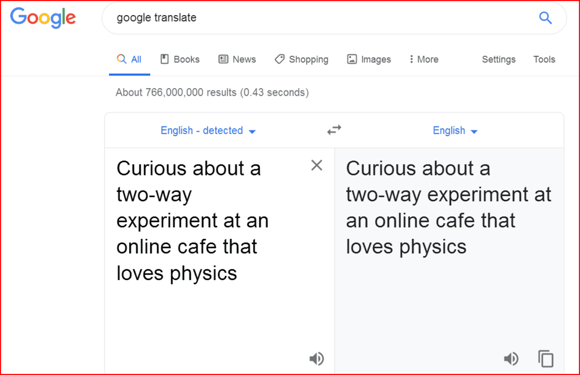Switch to the Books tab
The width and height of the screenshot is (580, 375).
pos(180,59)
